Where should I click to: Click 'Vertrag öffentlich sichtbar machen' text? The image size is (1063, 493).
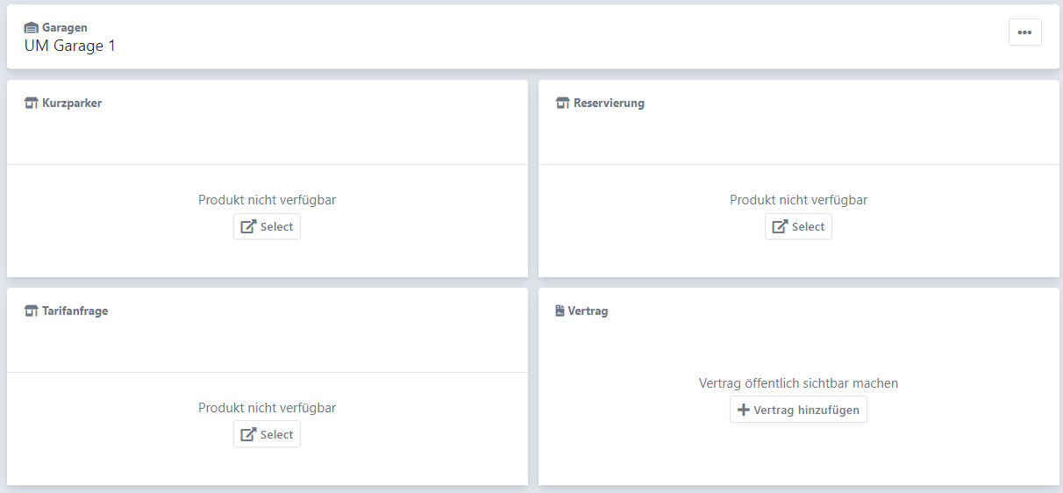[798, 383]
